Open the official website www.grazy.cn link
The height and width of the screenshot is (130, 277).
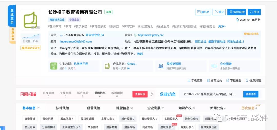coord(151,35)
